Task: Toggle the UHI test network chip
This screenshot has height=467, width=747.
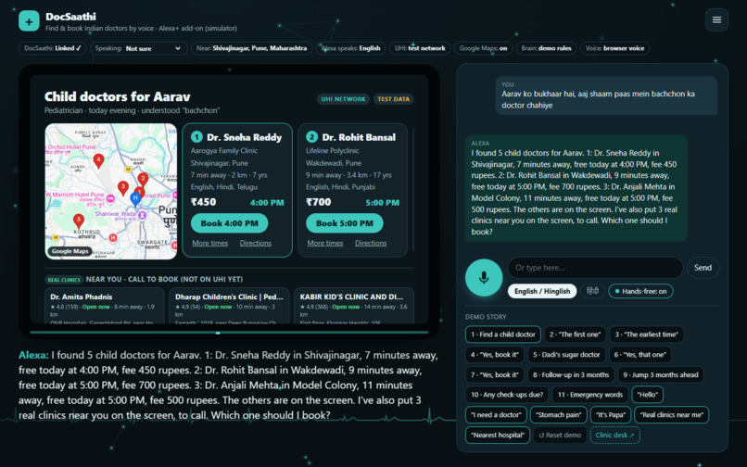Action: click(420, 48)
